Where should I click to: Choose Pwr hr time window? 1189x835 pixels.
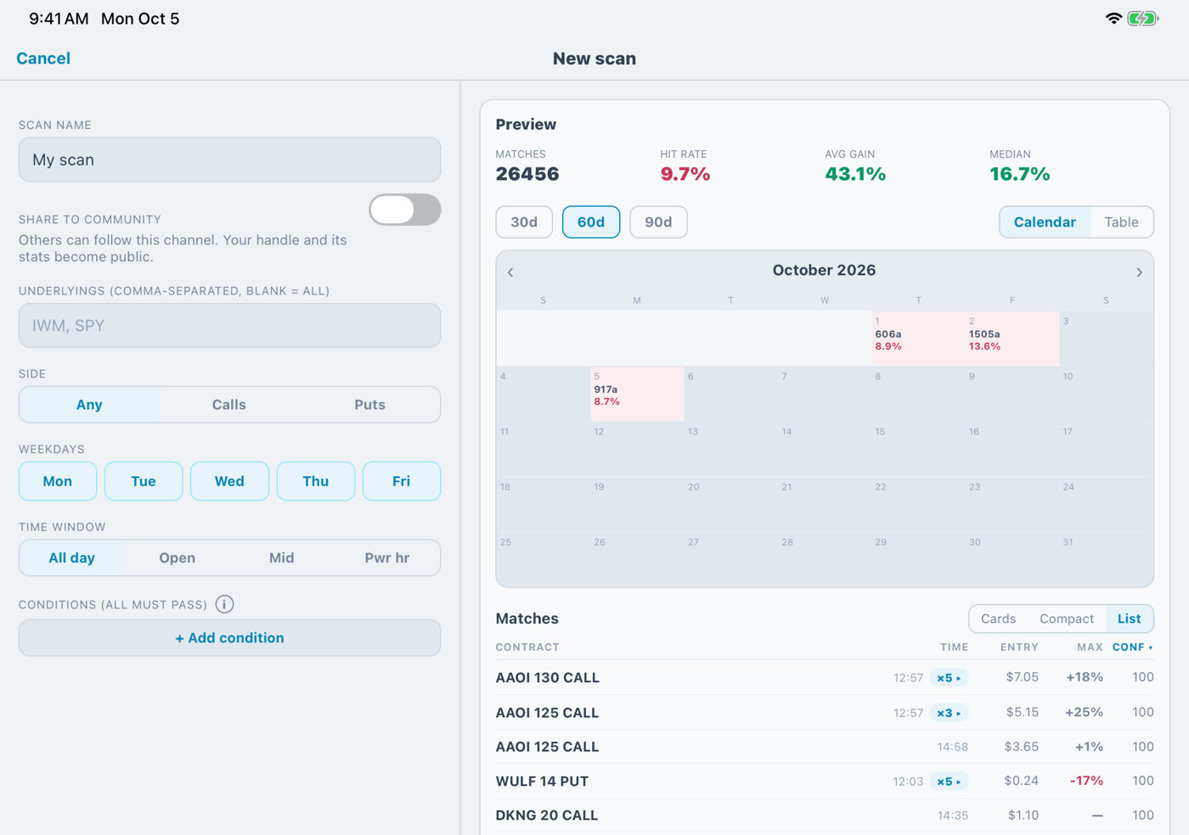(387, 558)
